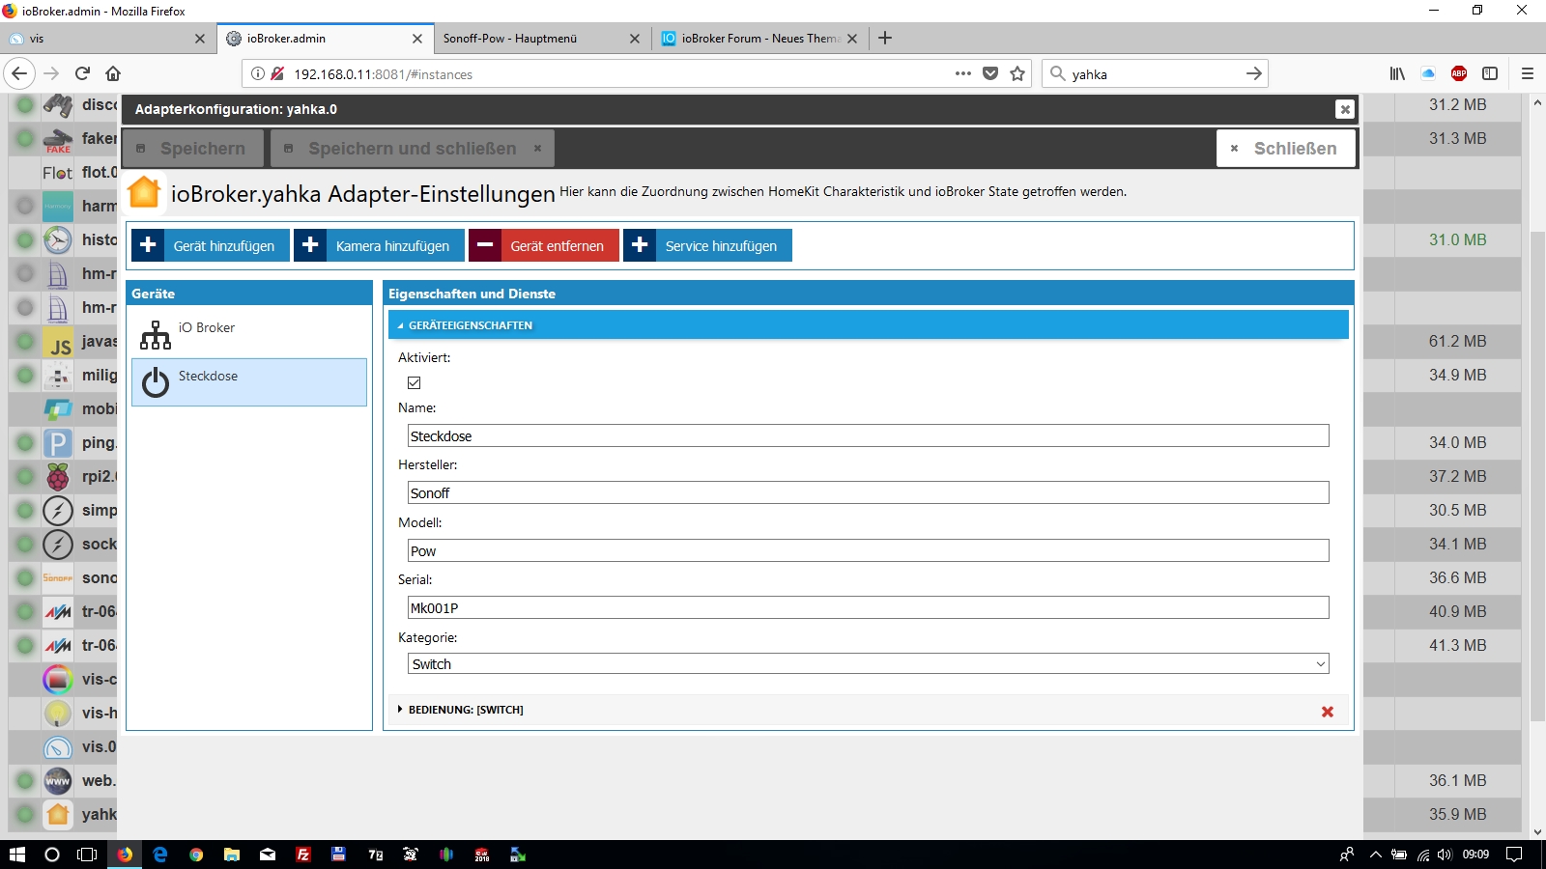The width and height of the screenshot is (1546, 869).
Task: Open Chrome from the taskbar
Action: 196,855
